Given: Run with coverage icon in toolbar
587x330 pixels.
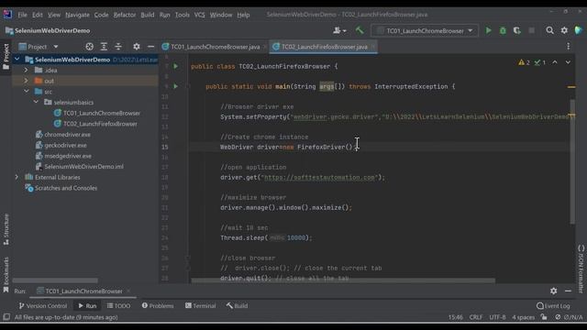Looking at the screenshot, I should point(517,30).
